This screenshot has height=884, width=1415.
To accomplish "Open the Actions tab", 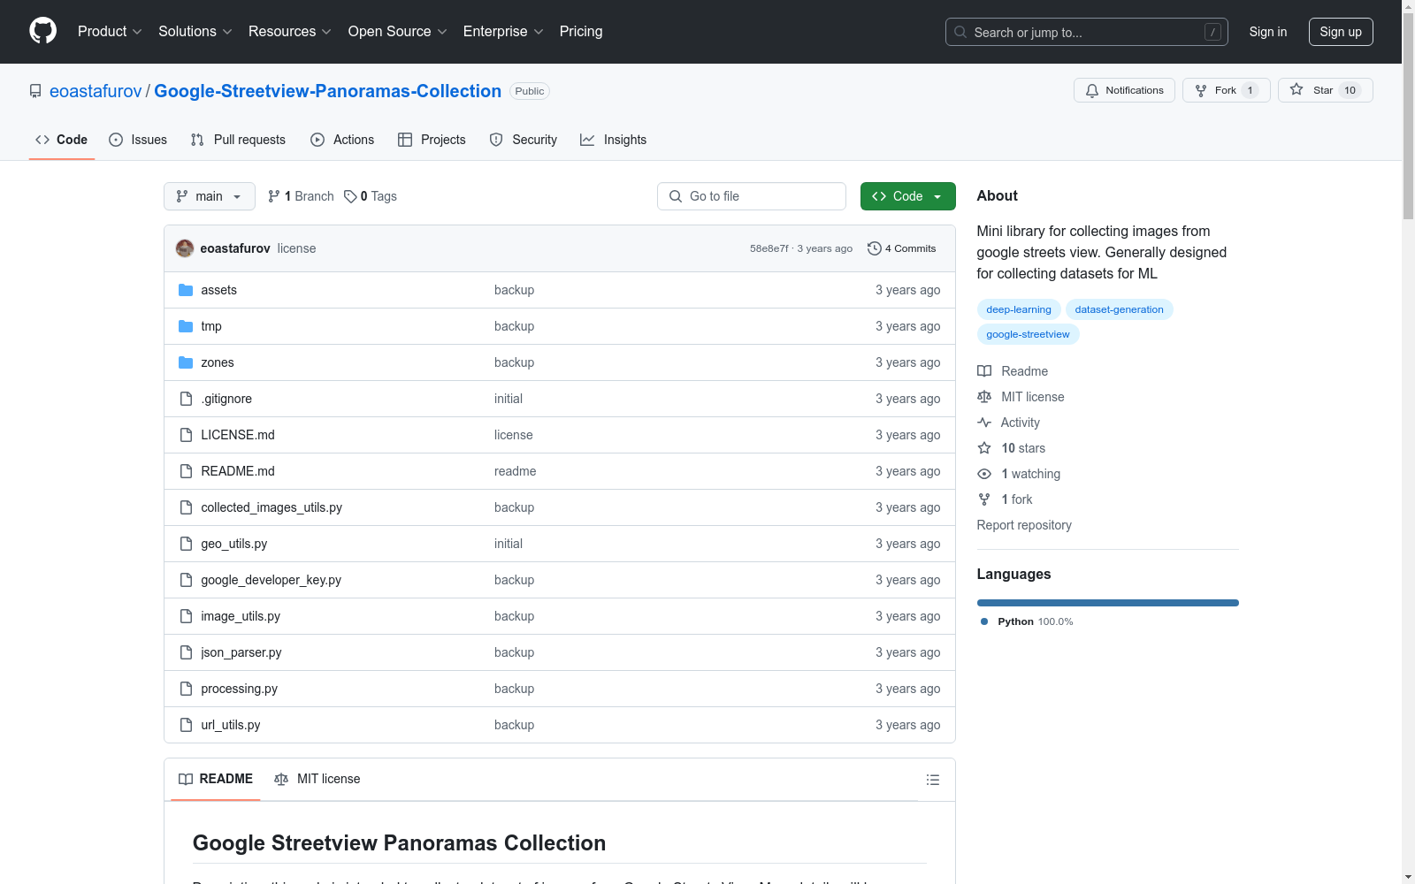I will coord(342,140).
